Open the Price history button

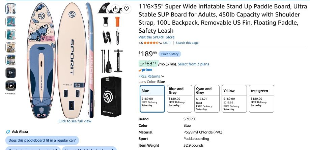[170, 54]
